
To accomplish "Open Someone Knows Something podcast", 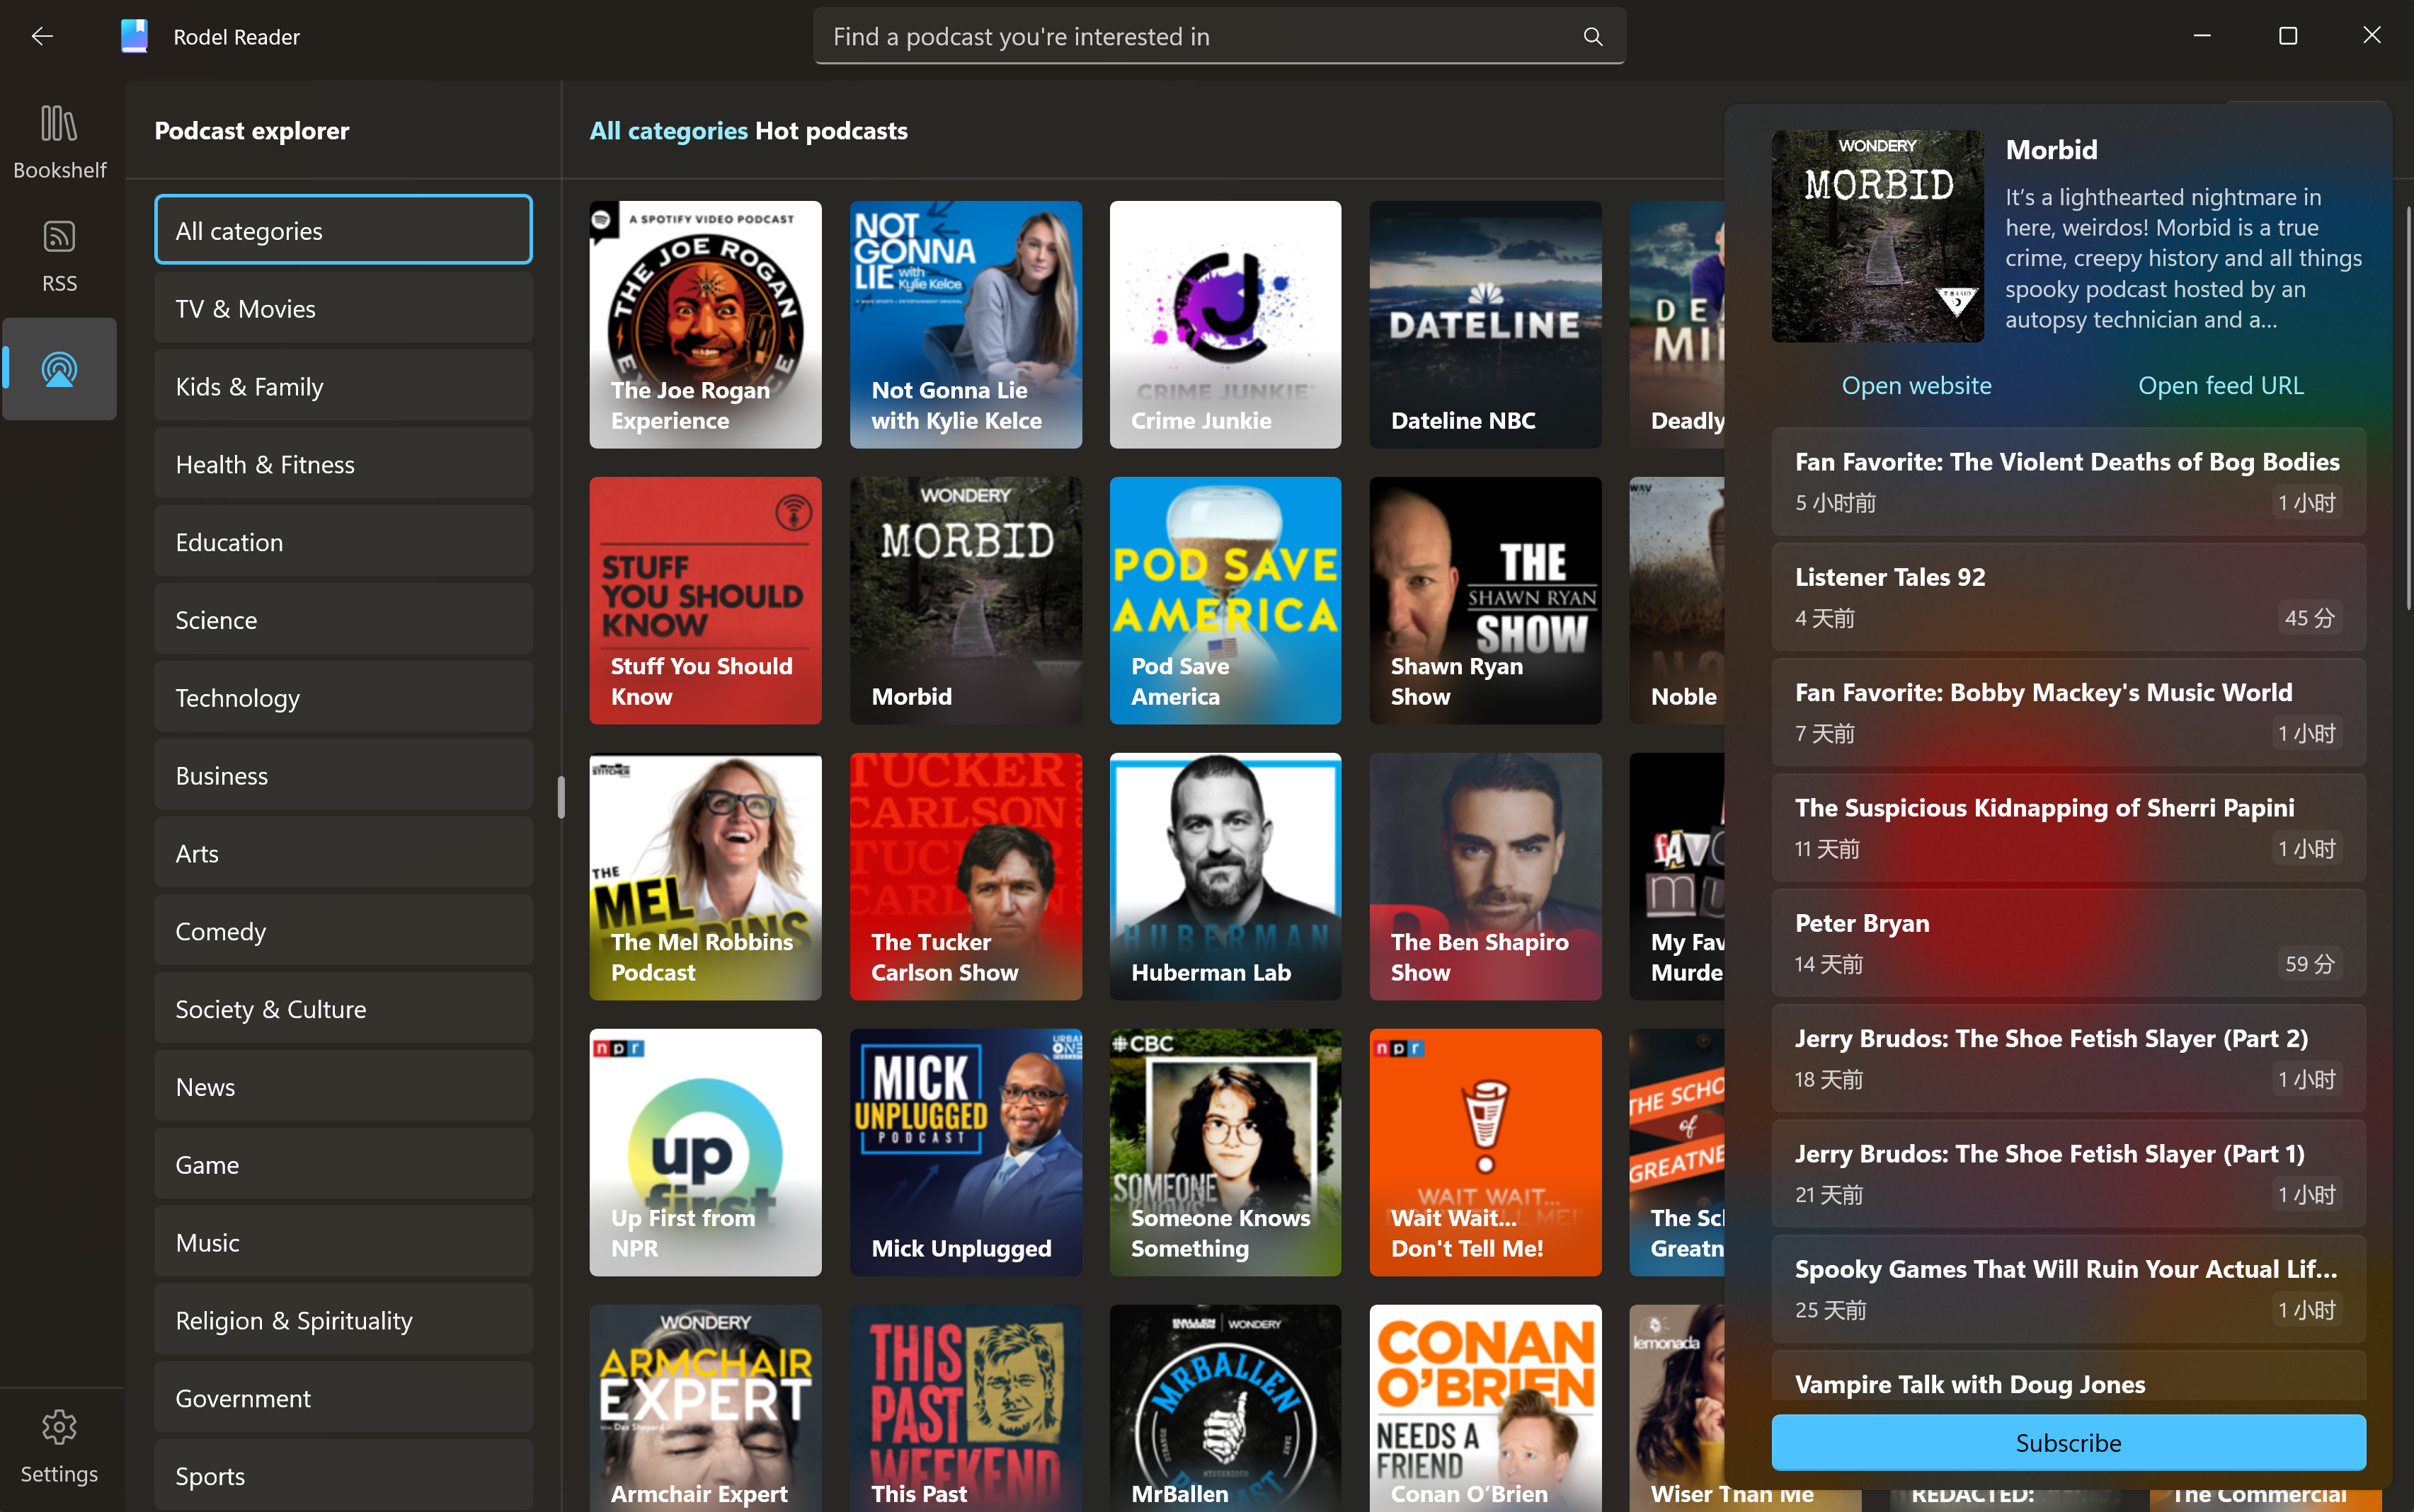I will 1225,1153.
